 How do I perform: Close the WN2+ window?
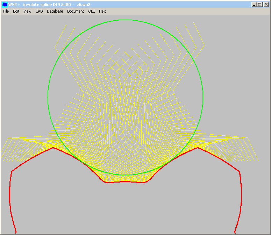coord(266,5)
